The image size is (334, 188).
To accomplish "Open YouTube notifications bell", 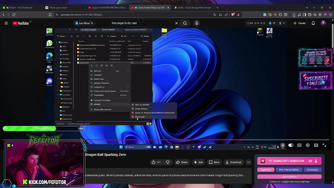I will [x=313, y=23].
